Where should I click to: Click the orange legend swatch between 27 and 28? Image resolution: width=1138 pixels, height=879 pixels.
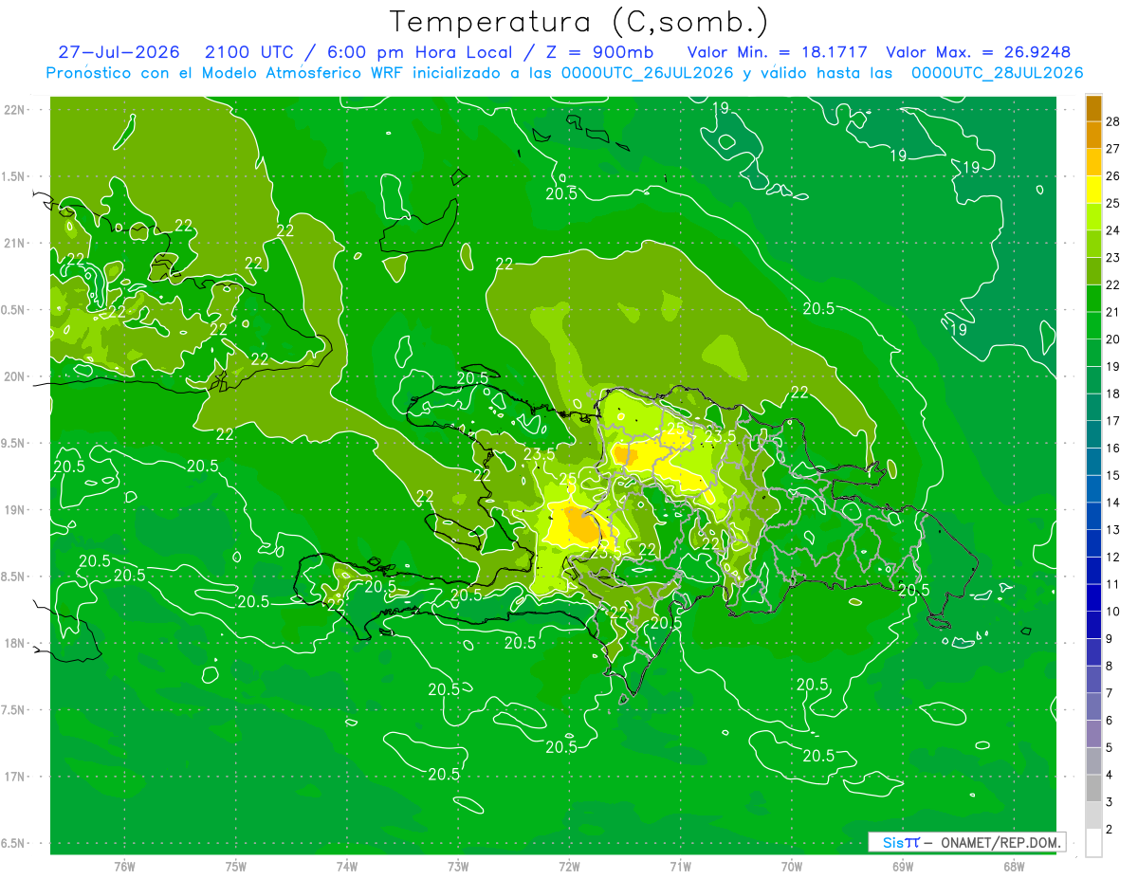pos(1093,135)
